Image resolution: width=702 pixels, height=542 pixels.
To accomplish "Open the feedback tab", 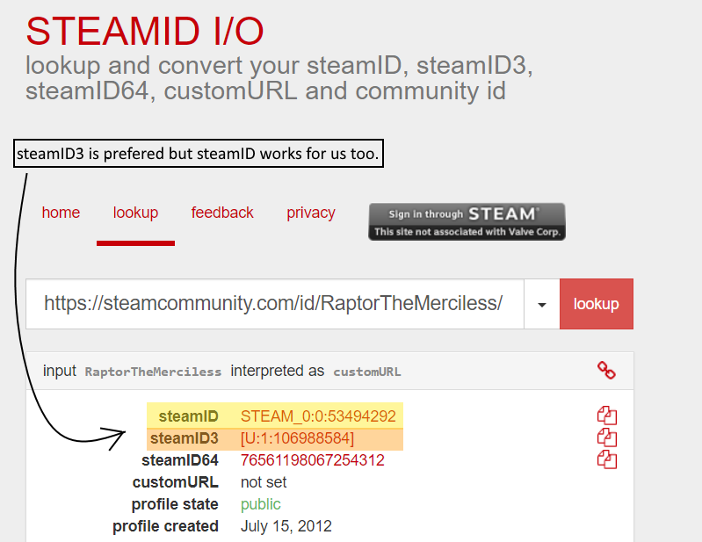I will pos(222,213).
